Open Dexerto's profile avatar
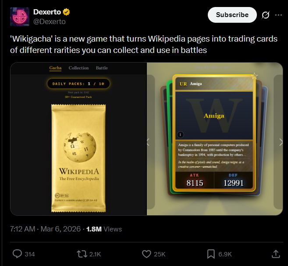 click(20, 17)
